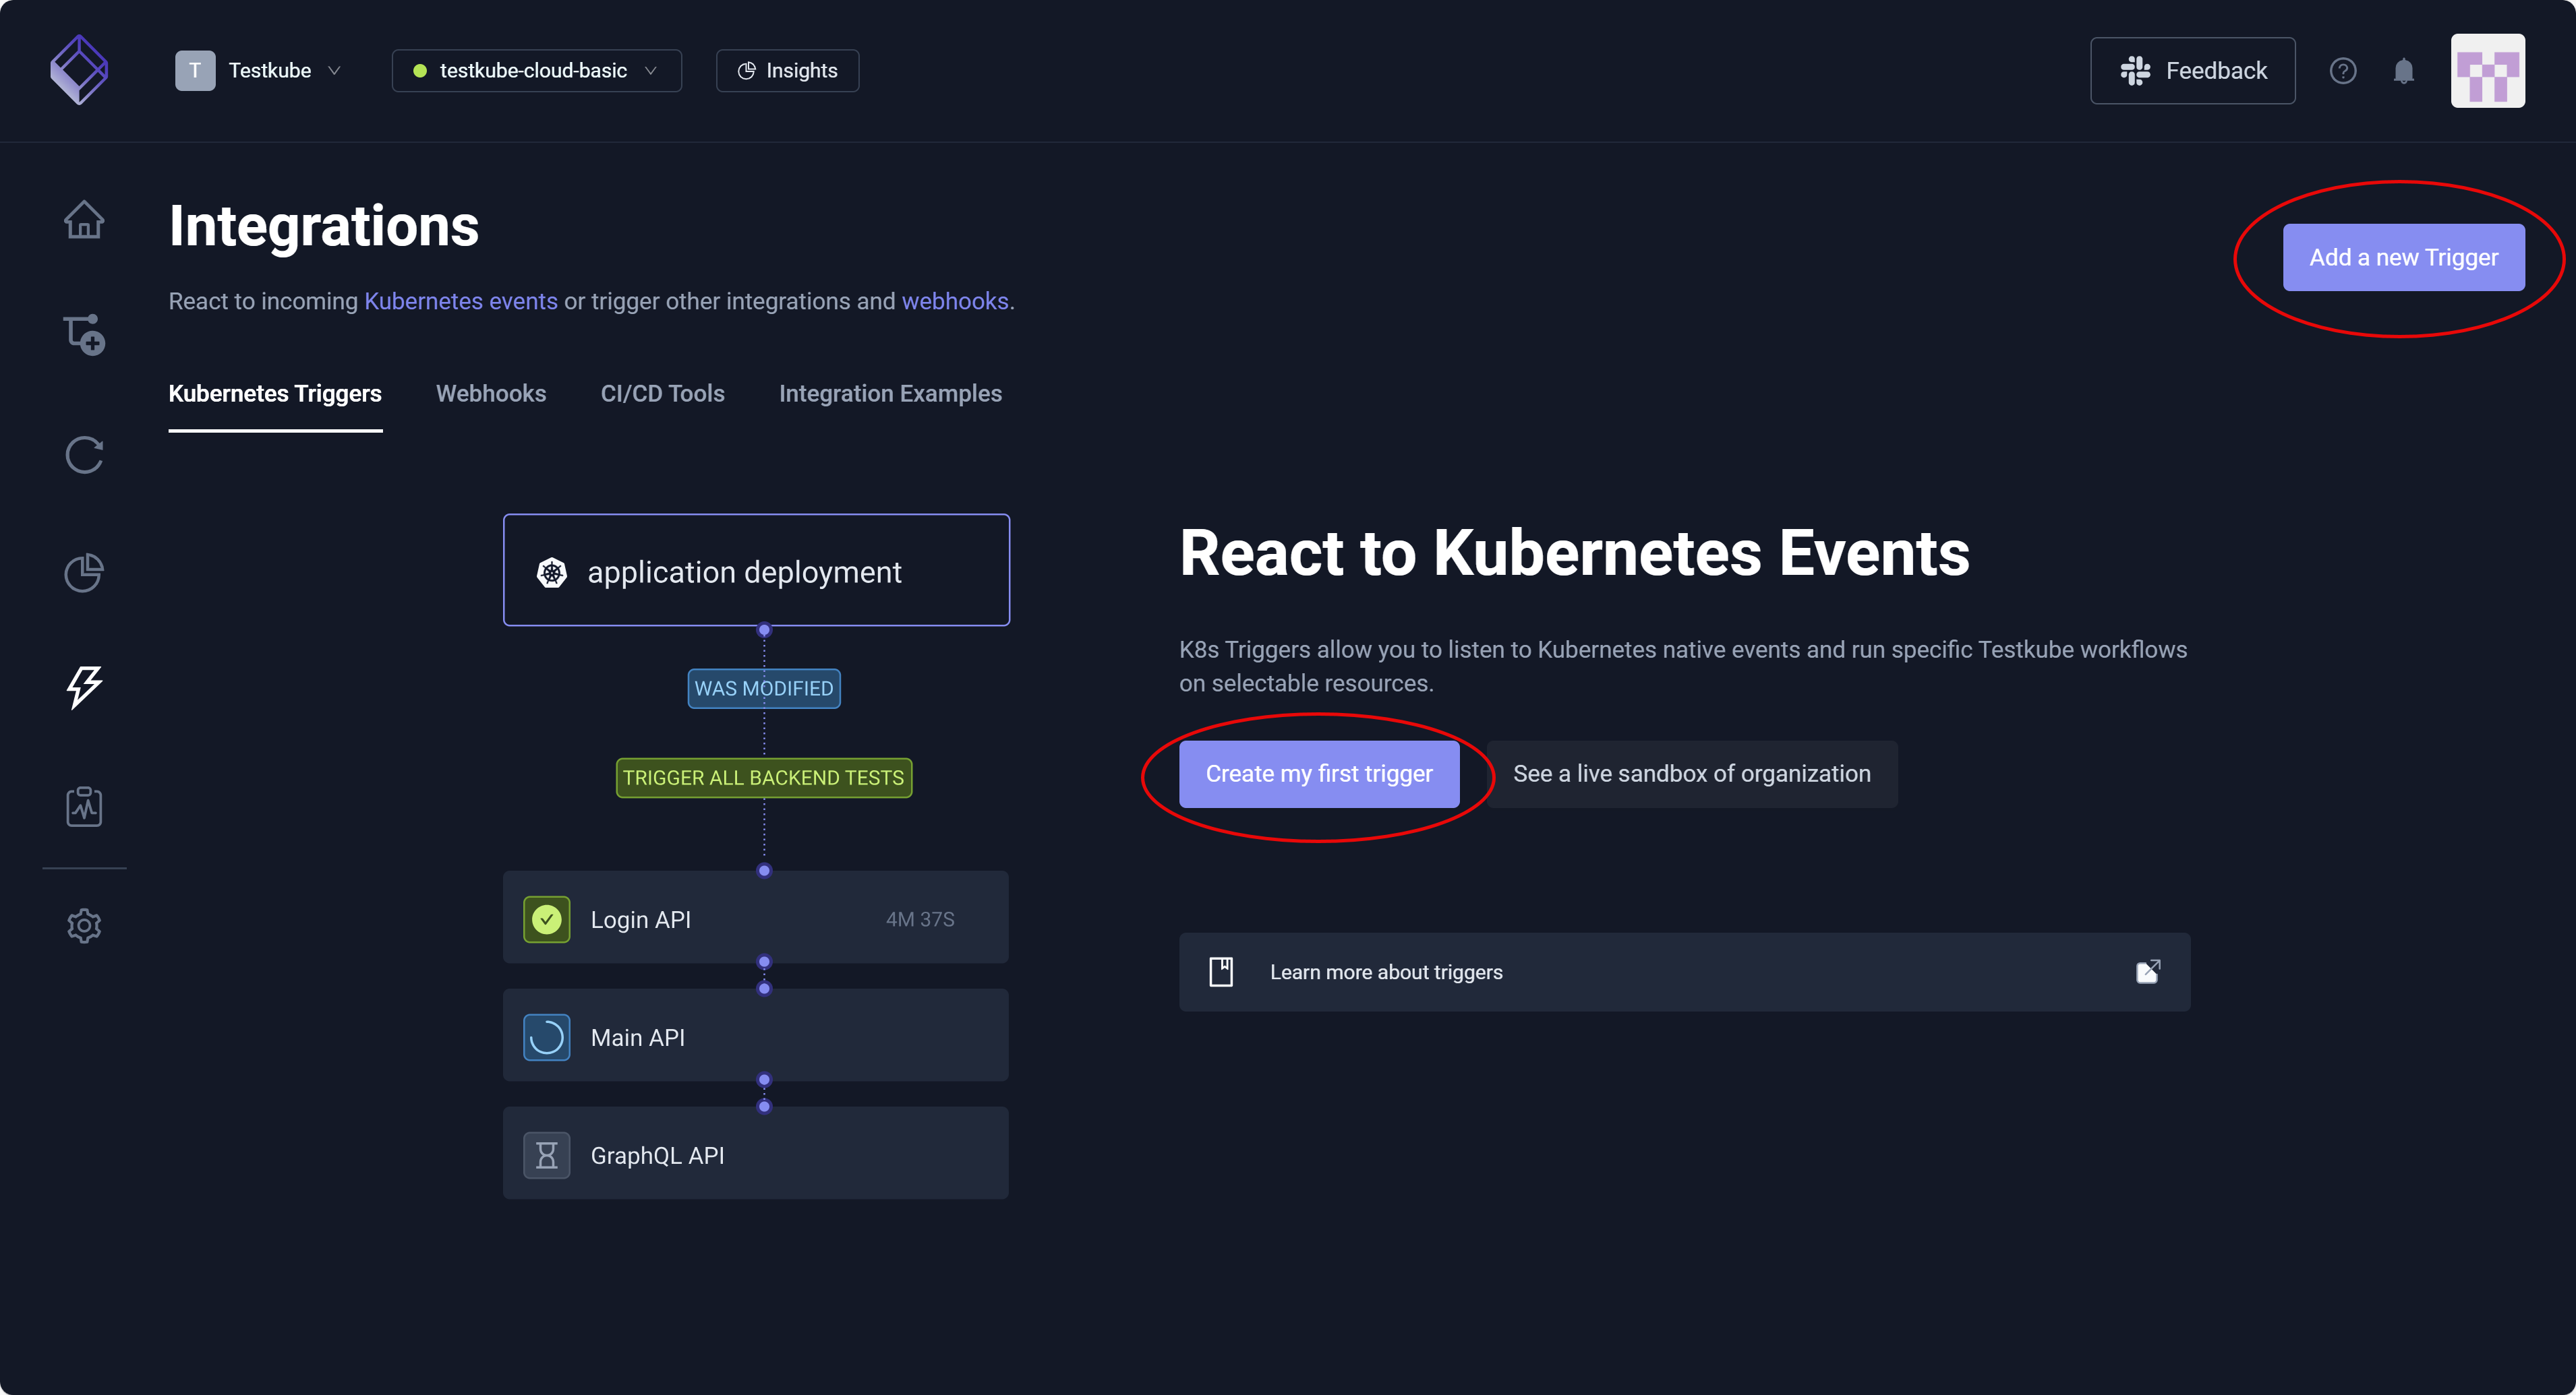
Task: Follow the webhooks link
Action: 954,301
